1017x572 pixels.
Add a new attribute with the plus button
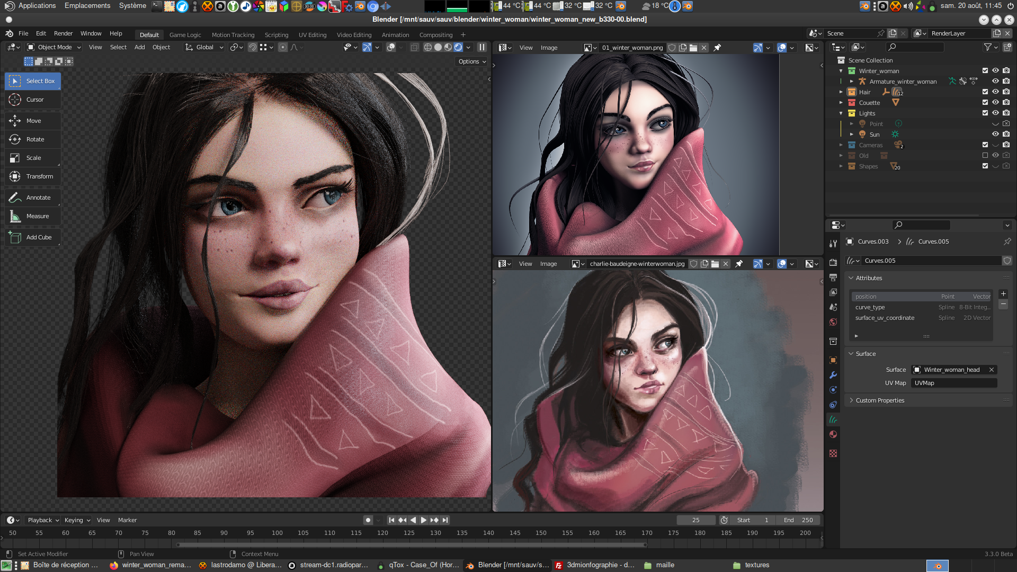1003,294
